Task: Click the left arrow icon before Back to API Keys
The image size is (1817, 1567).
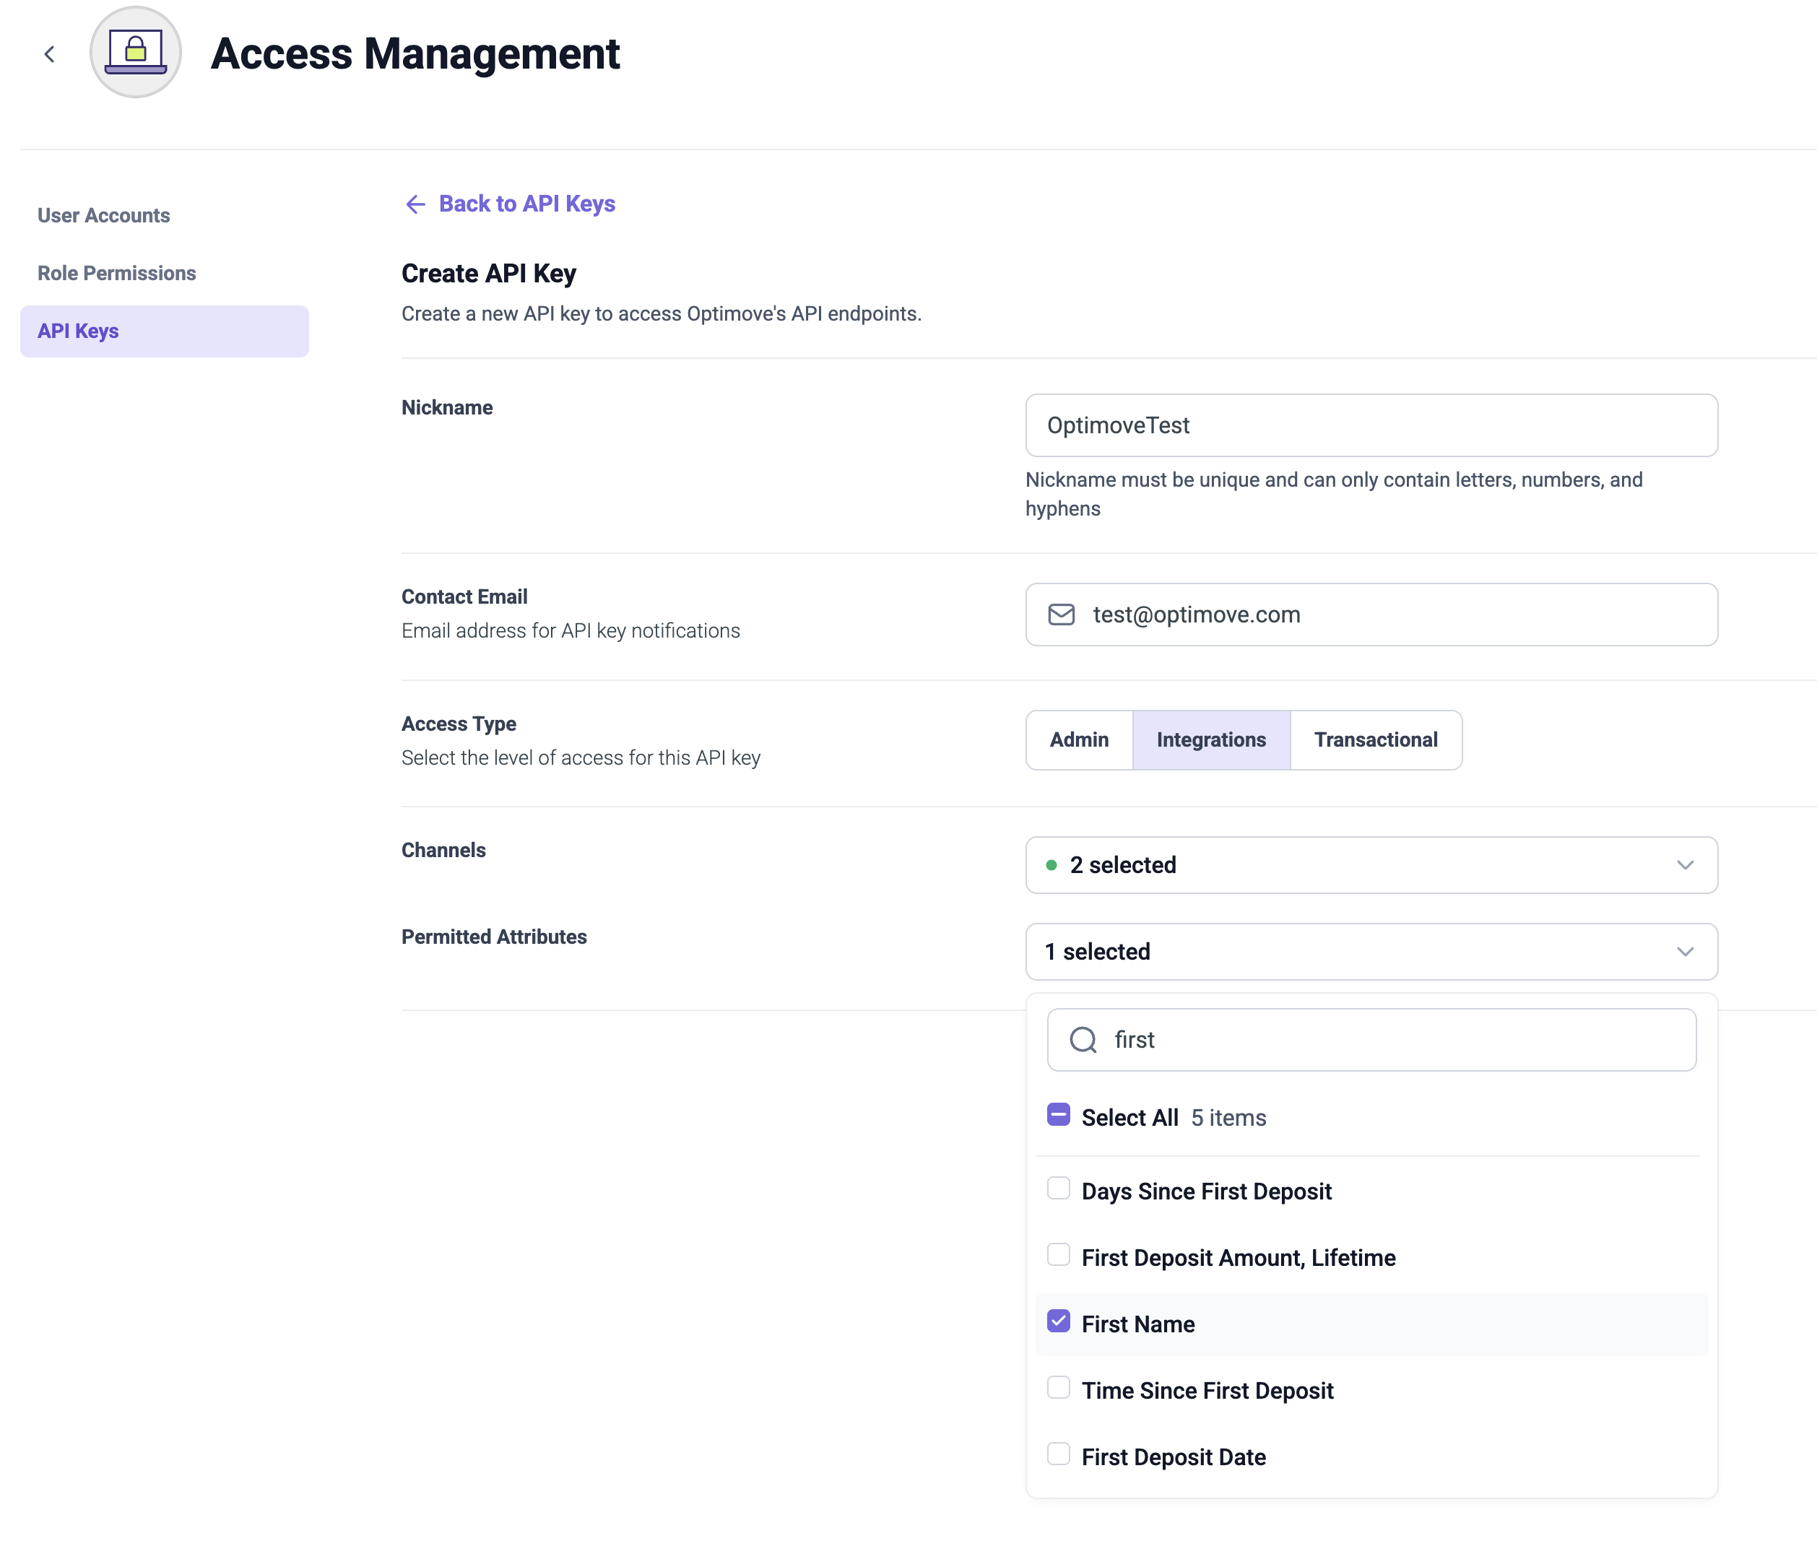Action: tap(415, 204)
